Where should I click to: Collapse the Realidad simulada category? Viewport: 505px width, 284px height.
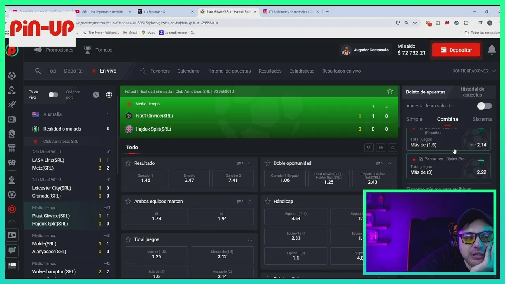pos(70,129)
